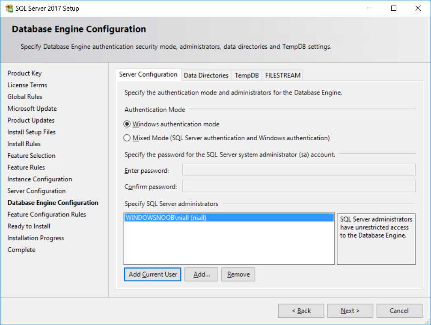Click the Confirm password field

point(299,186)
